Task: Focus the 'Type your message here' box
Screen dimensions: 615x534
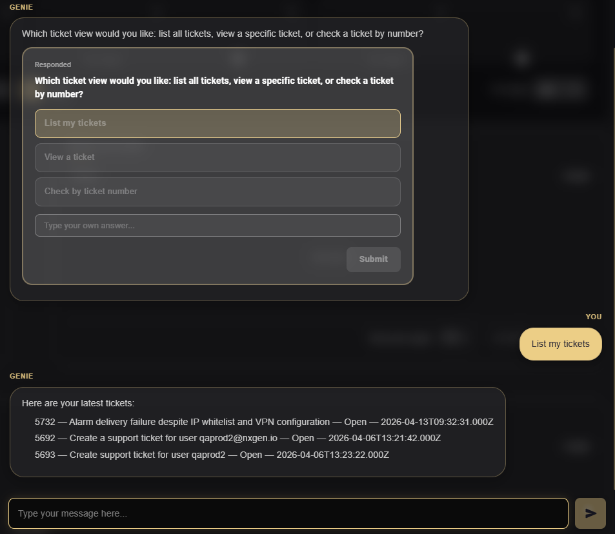Action: point(288,513)
